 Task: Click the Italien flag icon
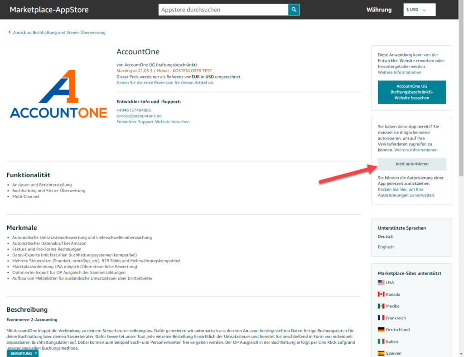pos(381,341)
